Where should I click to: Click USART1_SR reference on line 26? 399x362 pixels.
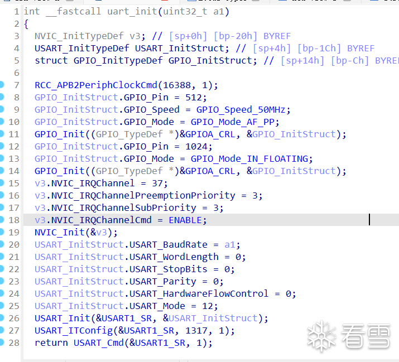click(x=127, y=318)
